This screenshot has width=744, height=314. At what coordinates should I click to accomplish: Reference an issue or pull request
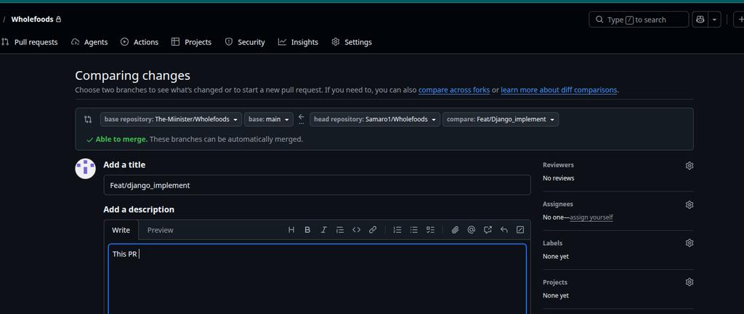click(488, 230)
